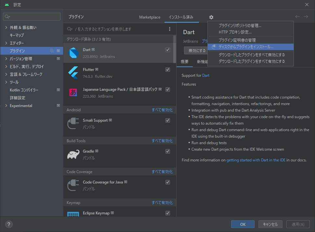315x232 pixels.
Task: Click the search magnifier in settings search
Action: [x=7, y=17]
